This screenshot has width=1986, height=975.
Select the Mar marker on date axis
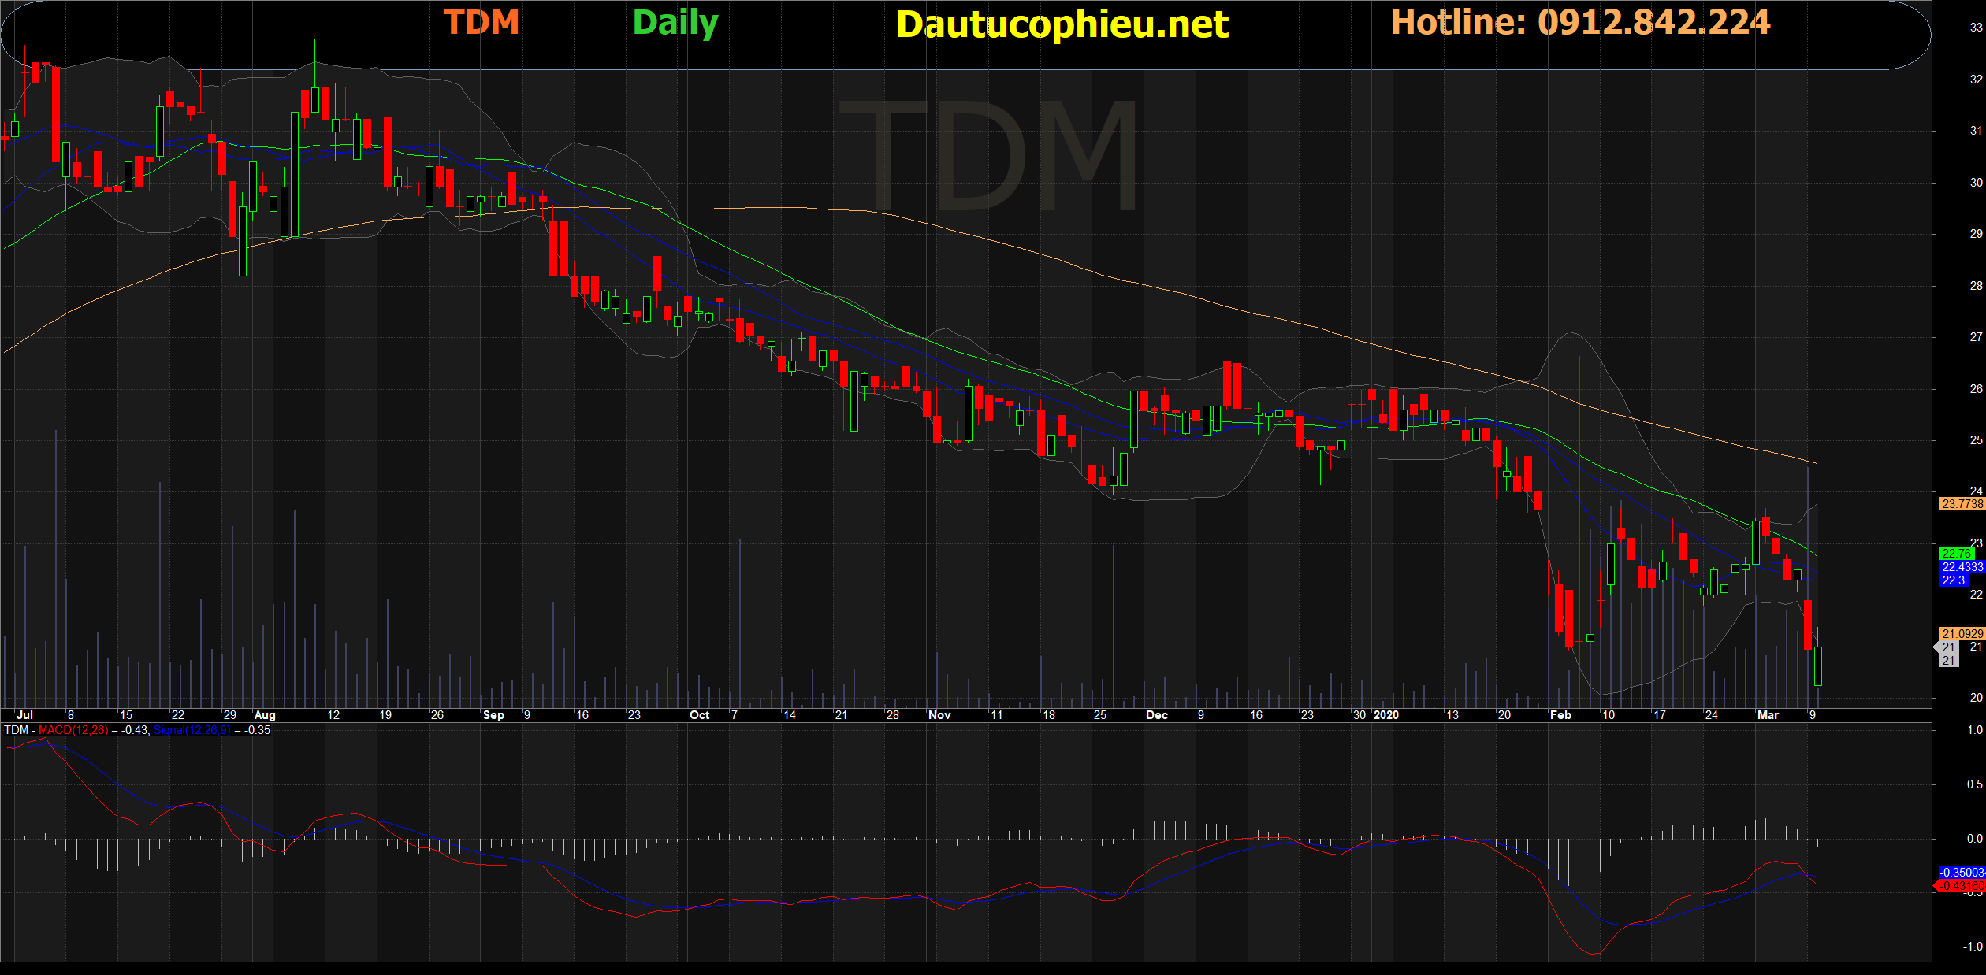click(x=1768, y=715)
